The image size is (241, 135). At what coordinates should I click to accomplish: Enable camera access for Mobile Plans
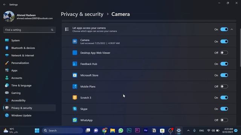[224, 86]
